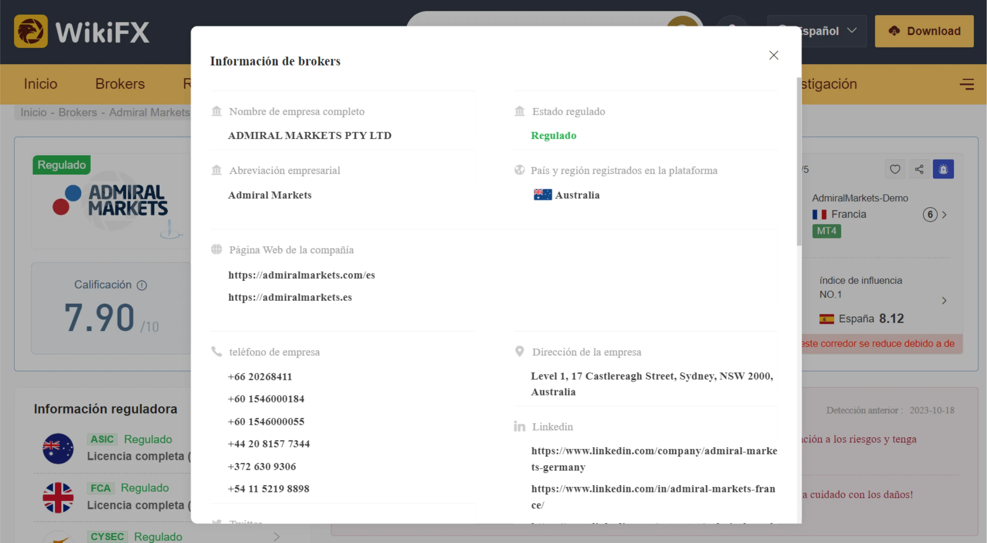Open the admiral-markets-france LinkedIn link
The width and height of the screenshot is (987, 543).
[x=653, y=497]
